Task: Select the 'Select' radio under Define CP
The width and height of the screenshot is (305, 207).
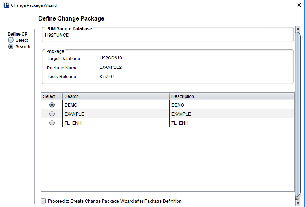Action: 11,40
